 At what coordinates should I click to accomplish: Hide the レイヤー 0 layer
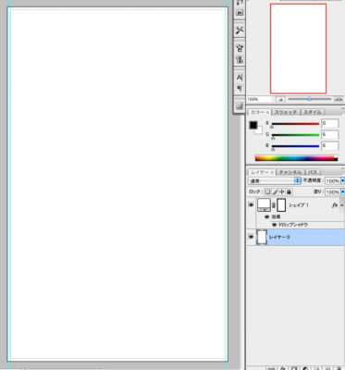[252, 237]
